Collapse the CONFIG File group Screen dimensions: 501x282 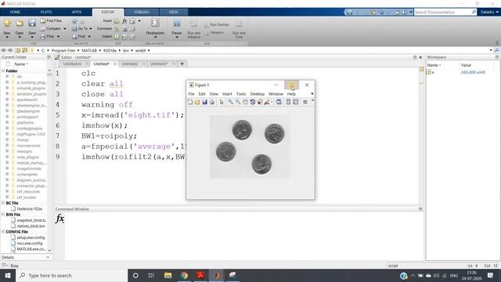[x=3, y=232]
